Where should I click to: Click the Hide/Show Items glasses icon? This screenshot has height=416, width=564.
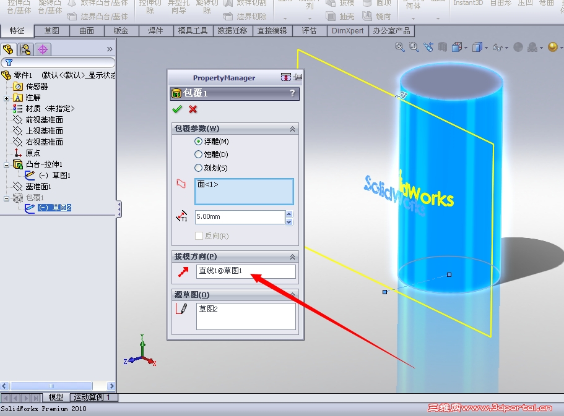[498, 47]
